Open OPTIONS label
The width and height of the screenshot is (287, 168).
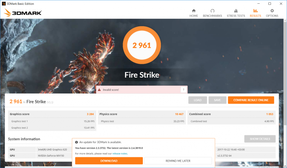(272, 16)
